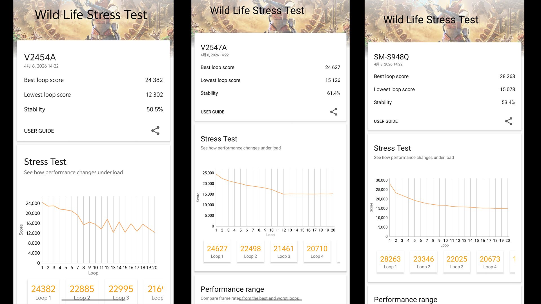Click the V2454A stress test line chart
The image size is (541, 304).
click(98, 229)
